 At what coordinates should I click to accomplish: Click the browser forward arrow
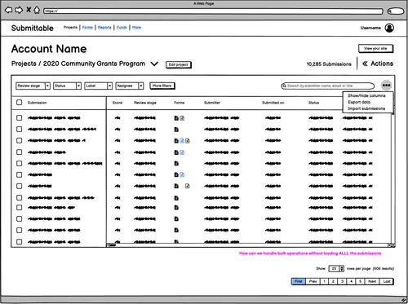pyautogui.click(x=19, y=11)
